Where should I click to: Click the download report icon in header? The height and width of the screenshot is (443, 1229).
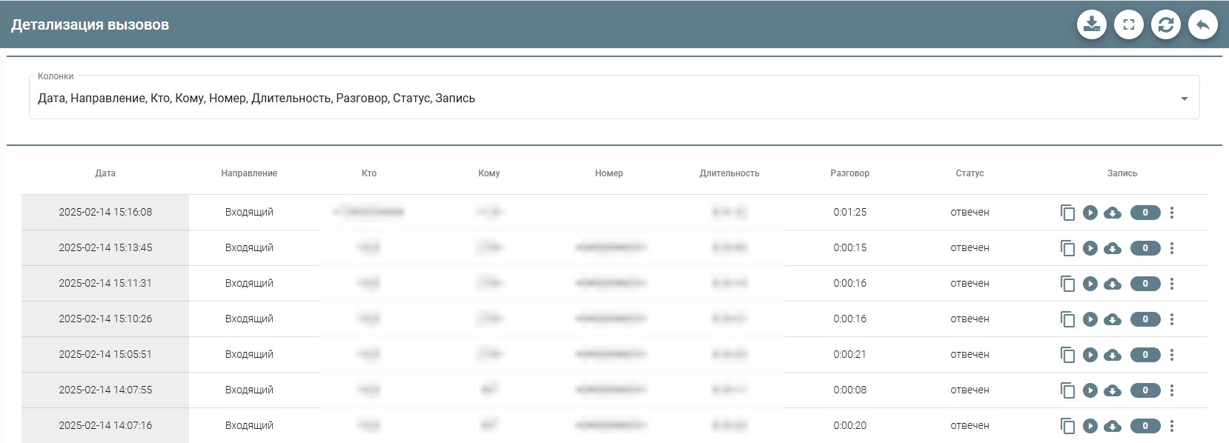click(1091, 24)
